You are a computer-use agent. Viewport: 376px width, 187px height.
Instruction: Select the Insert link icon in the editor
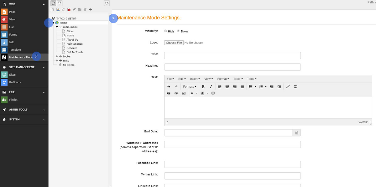288,87
